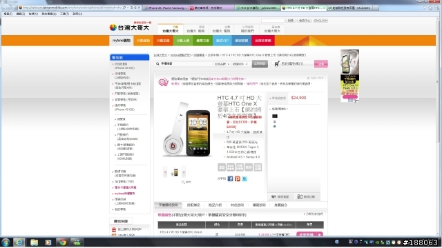Switch to iPhone 4S, iPad 2, Samsung browser tab
442x248 pixels.
165,8
